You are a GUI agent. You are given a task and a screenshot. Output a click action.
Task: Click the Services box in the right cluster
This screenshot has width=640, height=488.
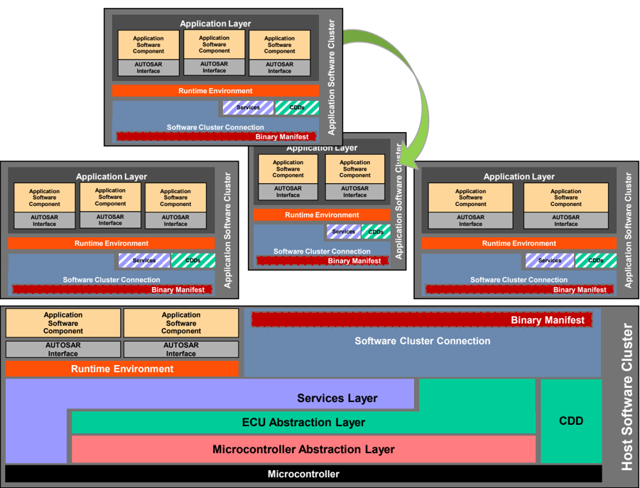549,260
